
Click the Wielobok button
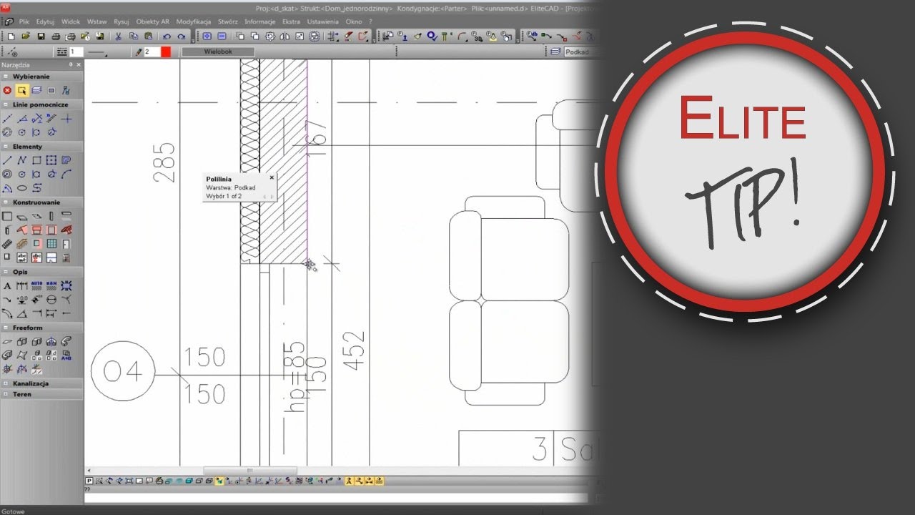(x=218, y=51)
